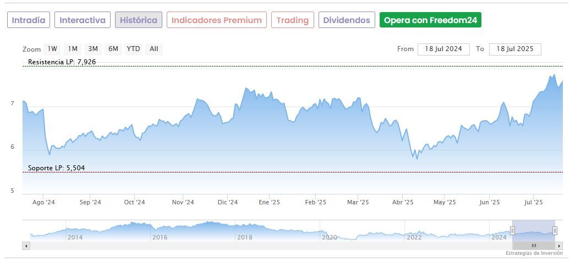Viewport: 570px width, 262px height.
Task: Click the From date field
Action: [x=443, y=49]
